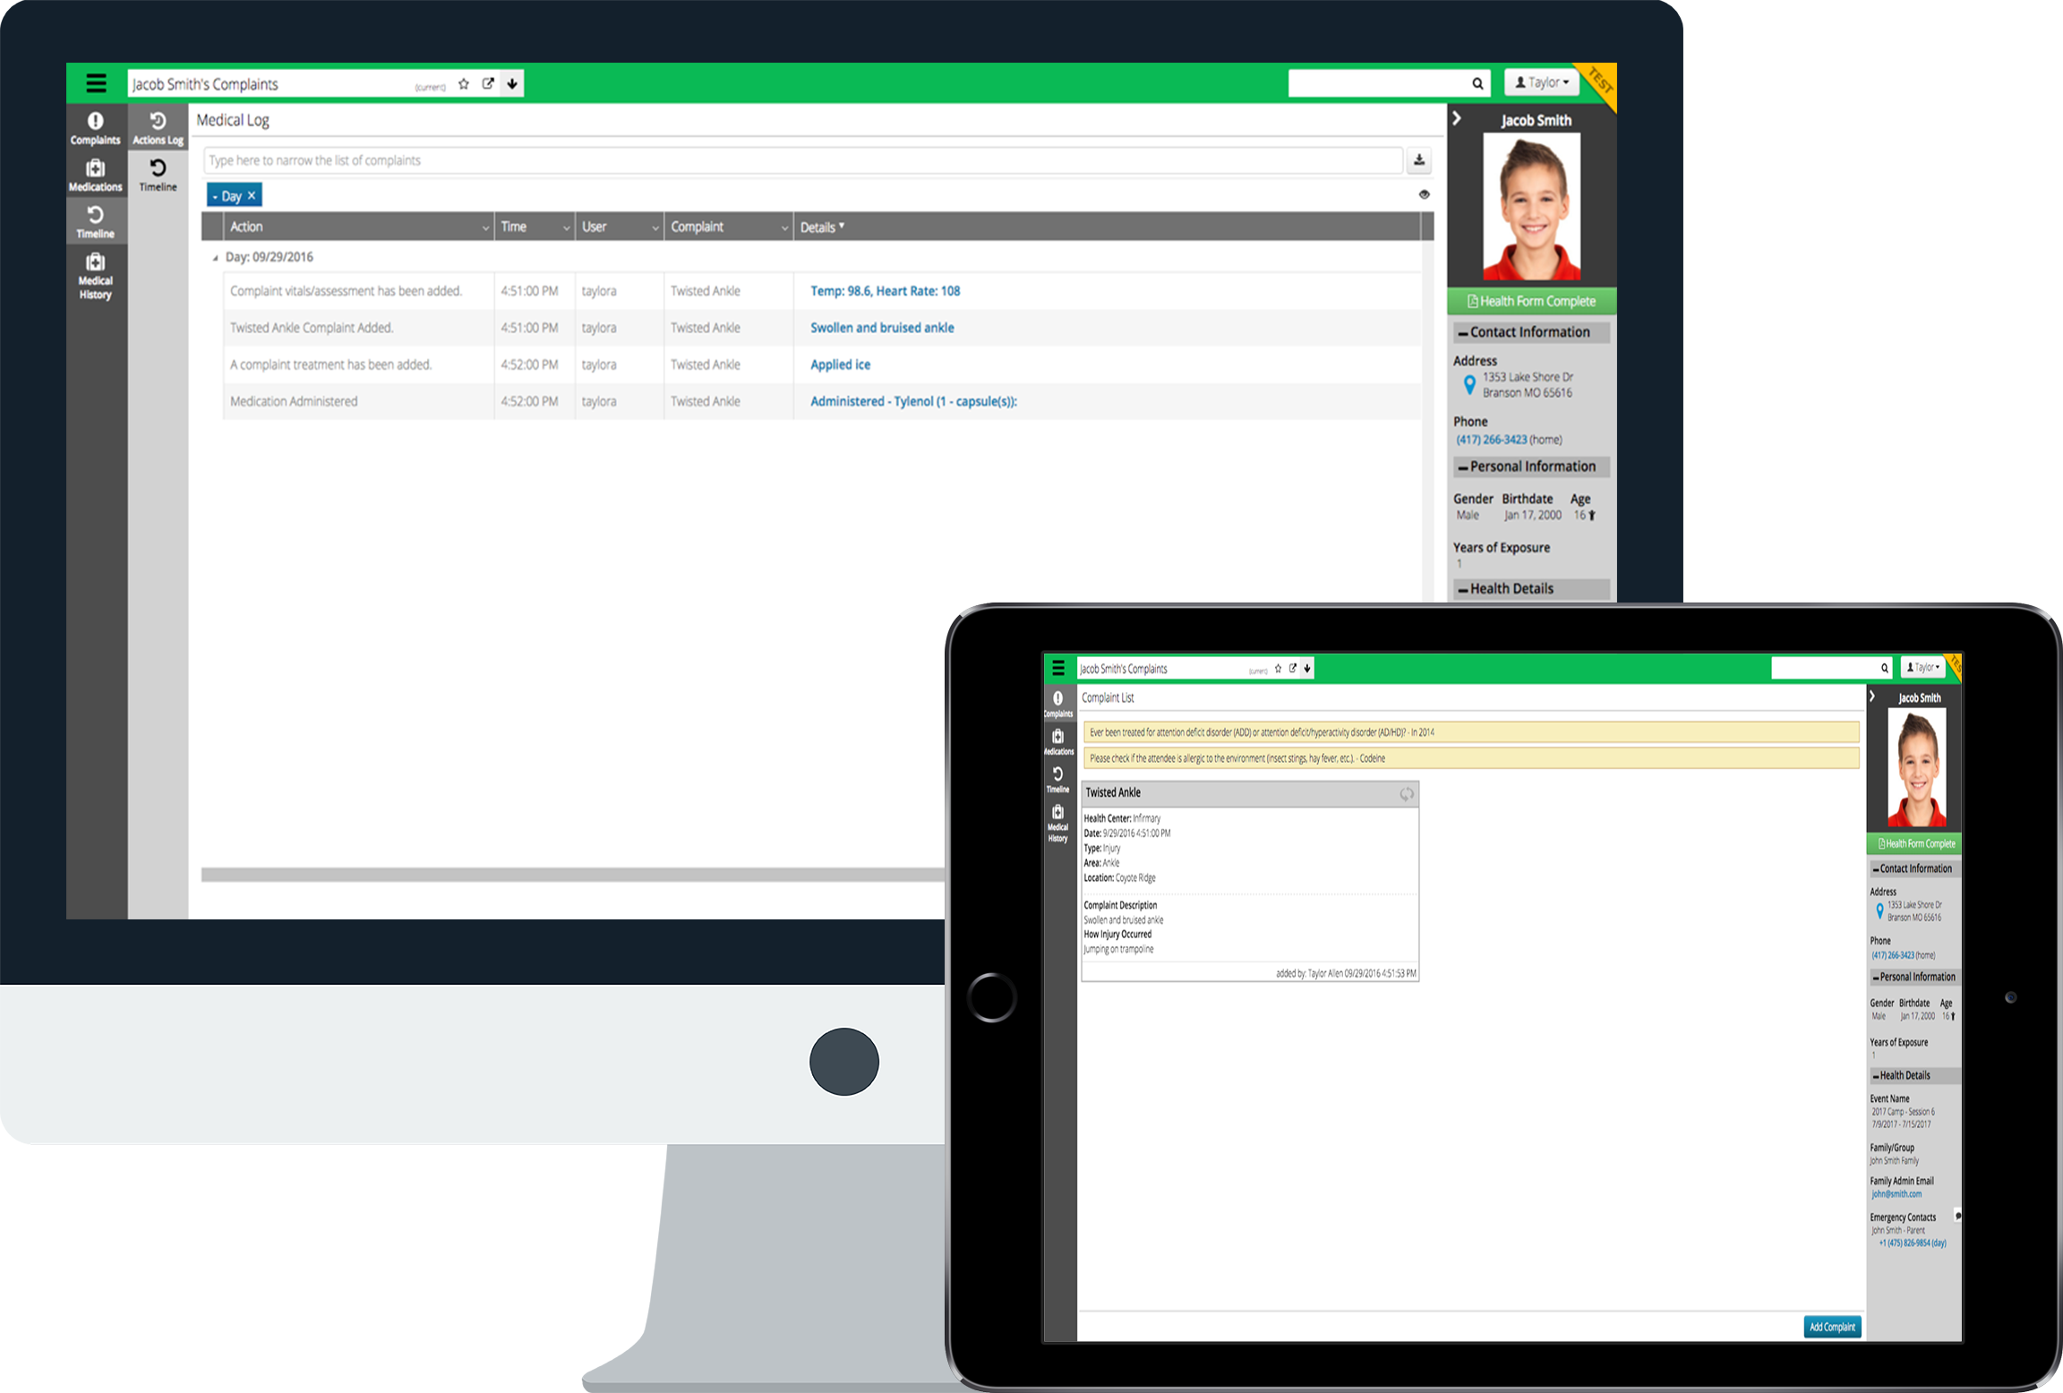Click the download icon in Medical Log
Viewport: 2063px width, 1393px height.
pos(1417,160)
